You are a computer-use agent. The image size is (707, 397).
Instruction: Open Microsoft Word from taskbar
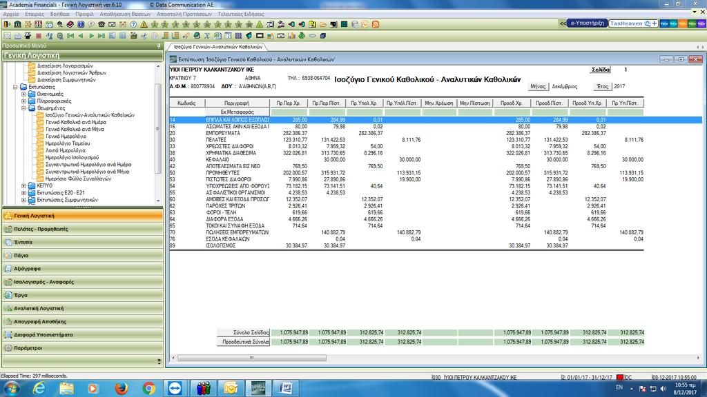point(285,388)
